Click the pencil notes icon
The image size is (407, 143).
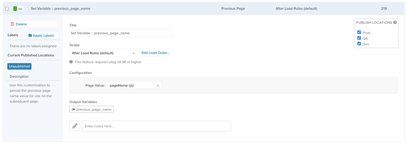click(x=75, y=126)
